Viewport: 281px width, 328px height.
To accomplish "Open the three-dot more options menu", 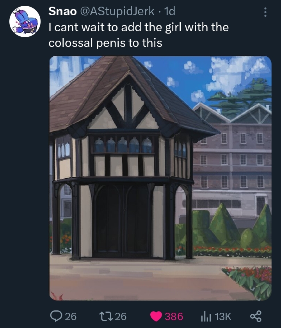I will point(265,12).
